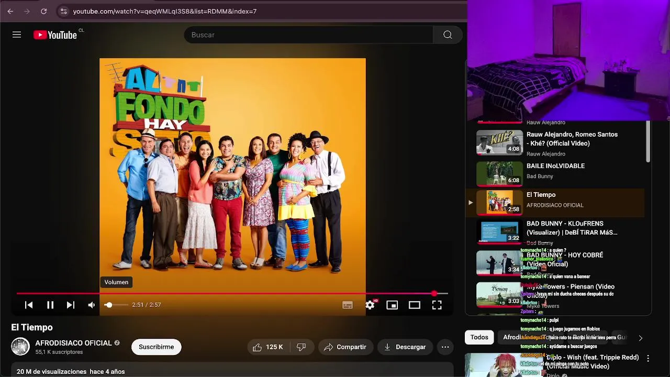Image resolution: width=670 pixels, height=377 pixels.
Task: Open El Tiempo playlist thumbnail
Action: coord(499,203)
